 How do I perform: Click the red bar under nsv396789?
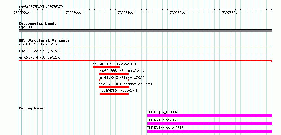[x=114, y=94]
